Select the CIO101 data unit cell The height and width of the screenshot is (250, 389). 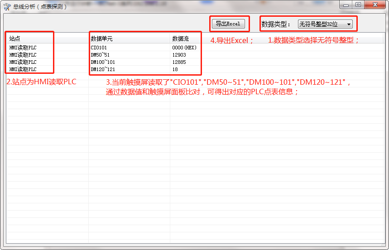point(99,48)
